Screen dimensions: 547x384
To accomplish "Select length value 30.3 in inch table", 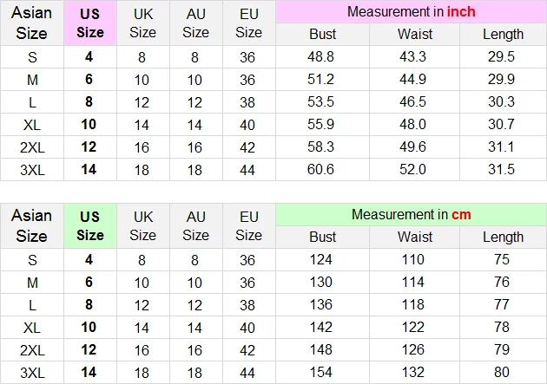I will pyautogui.click(x=503, y=101).
